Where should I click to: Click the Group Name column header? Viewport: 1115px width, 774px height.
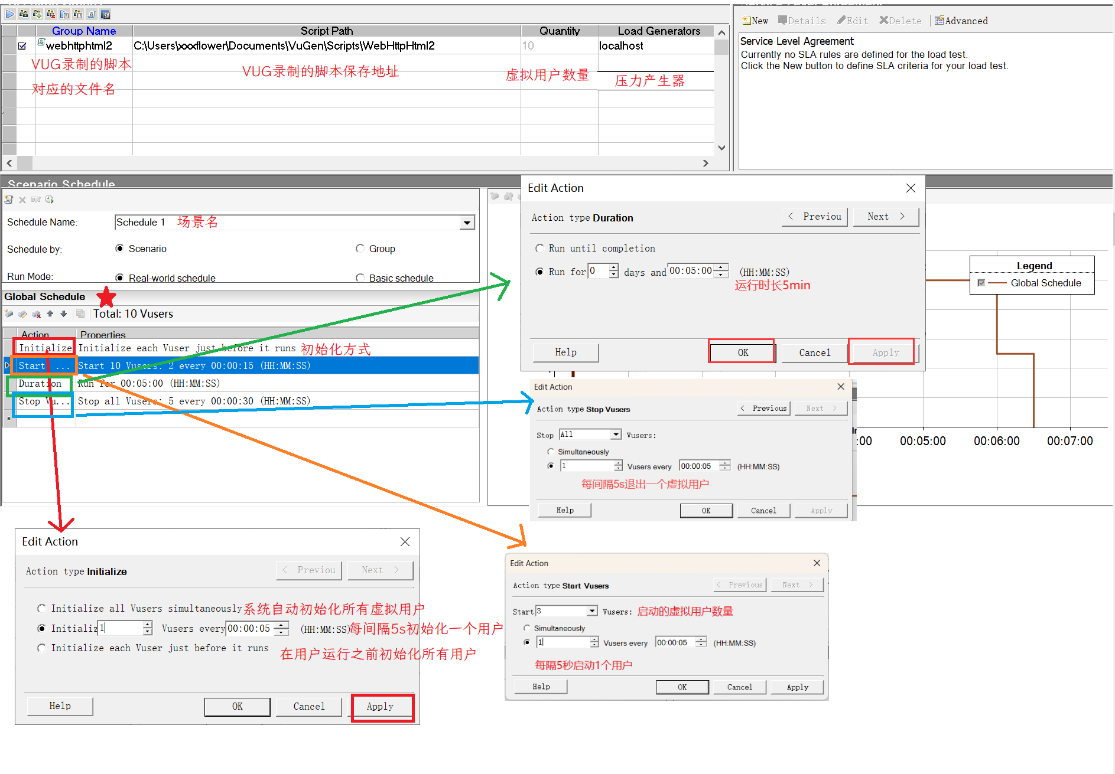coord(84,31)
